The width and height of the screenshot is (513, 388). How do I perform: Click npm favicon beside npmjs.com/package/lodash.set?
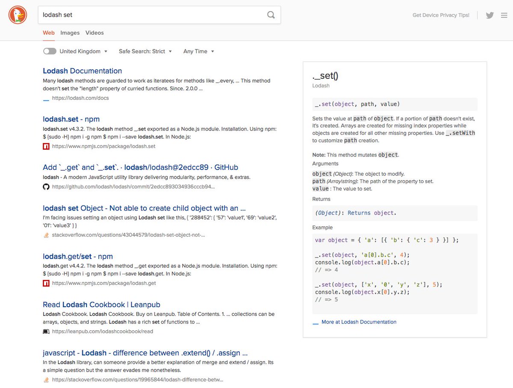46,146
